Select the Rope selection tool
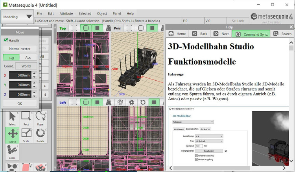Image resolution: width=295 pixels, height=172 pixels. pyautogui.click(x=40, y=118)
